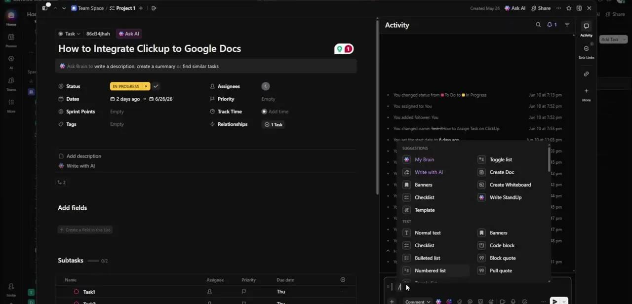The image size is (632, 304).
Task: Open the Activity filter icon
Action: click(567, 25)
